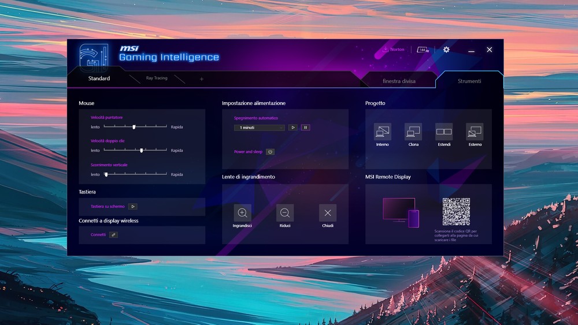The height and width of the screenshot is (325, 578).
Task: Open the Norton download link
Action: click(393, 49)
